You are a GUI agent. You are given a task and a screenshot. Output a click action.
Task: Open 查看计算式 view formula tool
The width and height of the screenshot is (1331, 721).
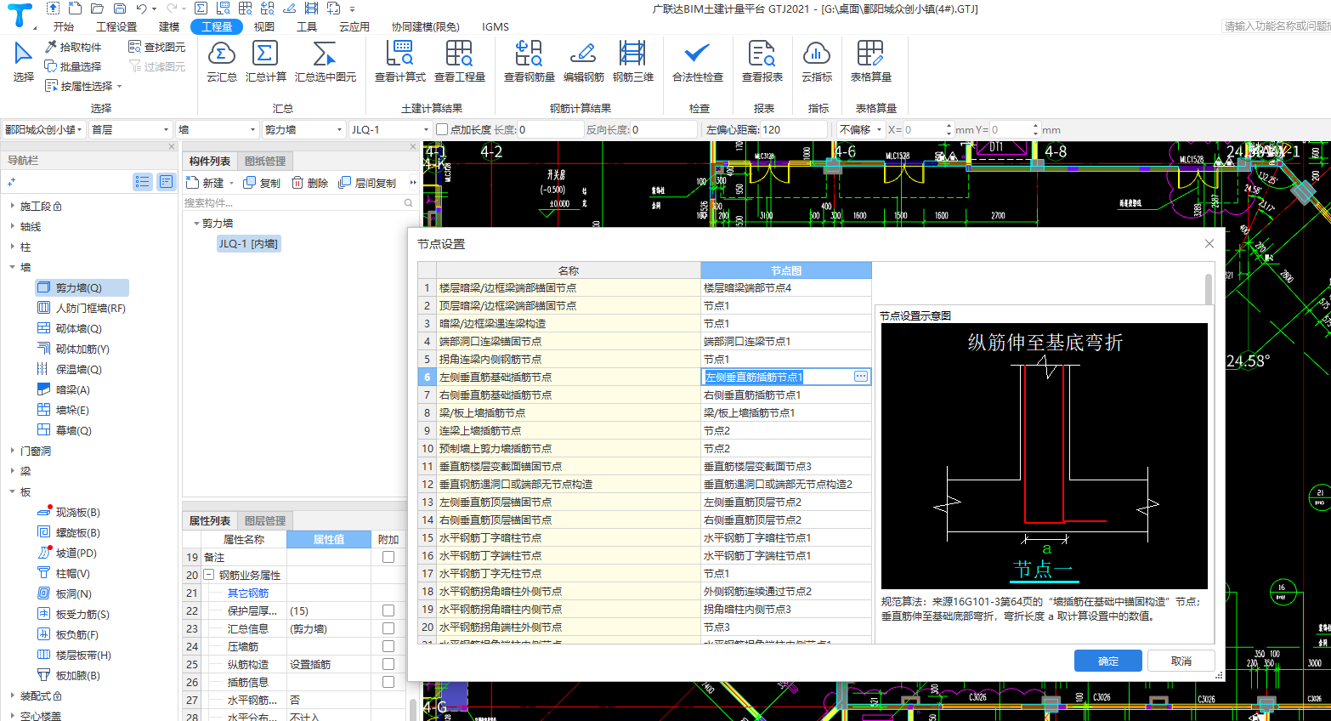pos(399,61)
